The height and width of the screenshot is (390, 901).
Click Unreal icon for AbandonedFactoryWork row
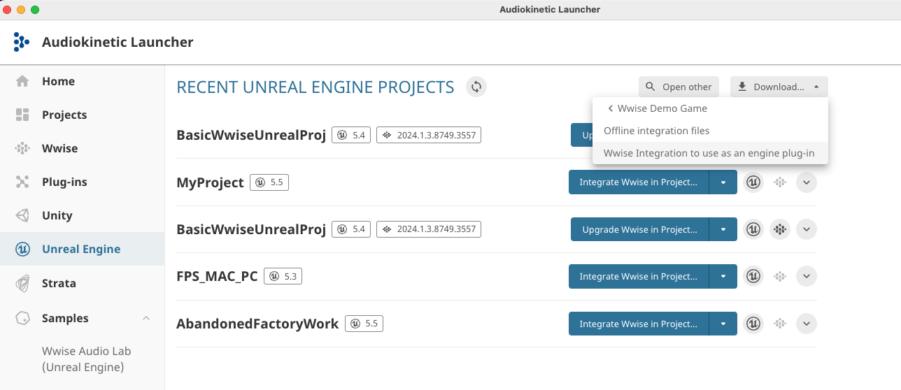753,324
